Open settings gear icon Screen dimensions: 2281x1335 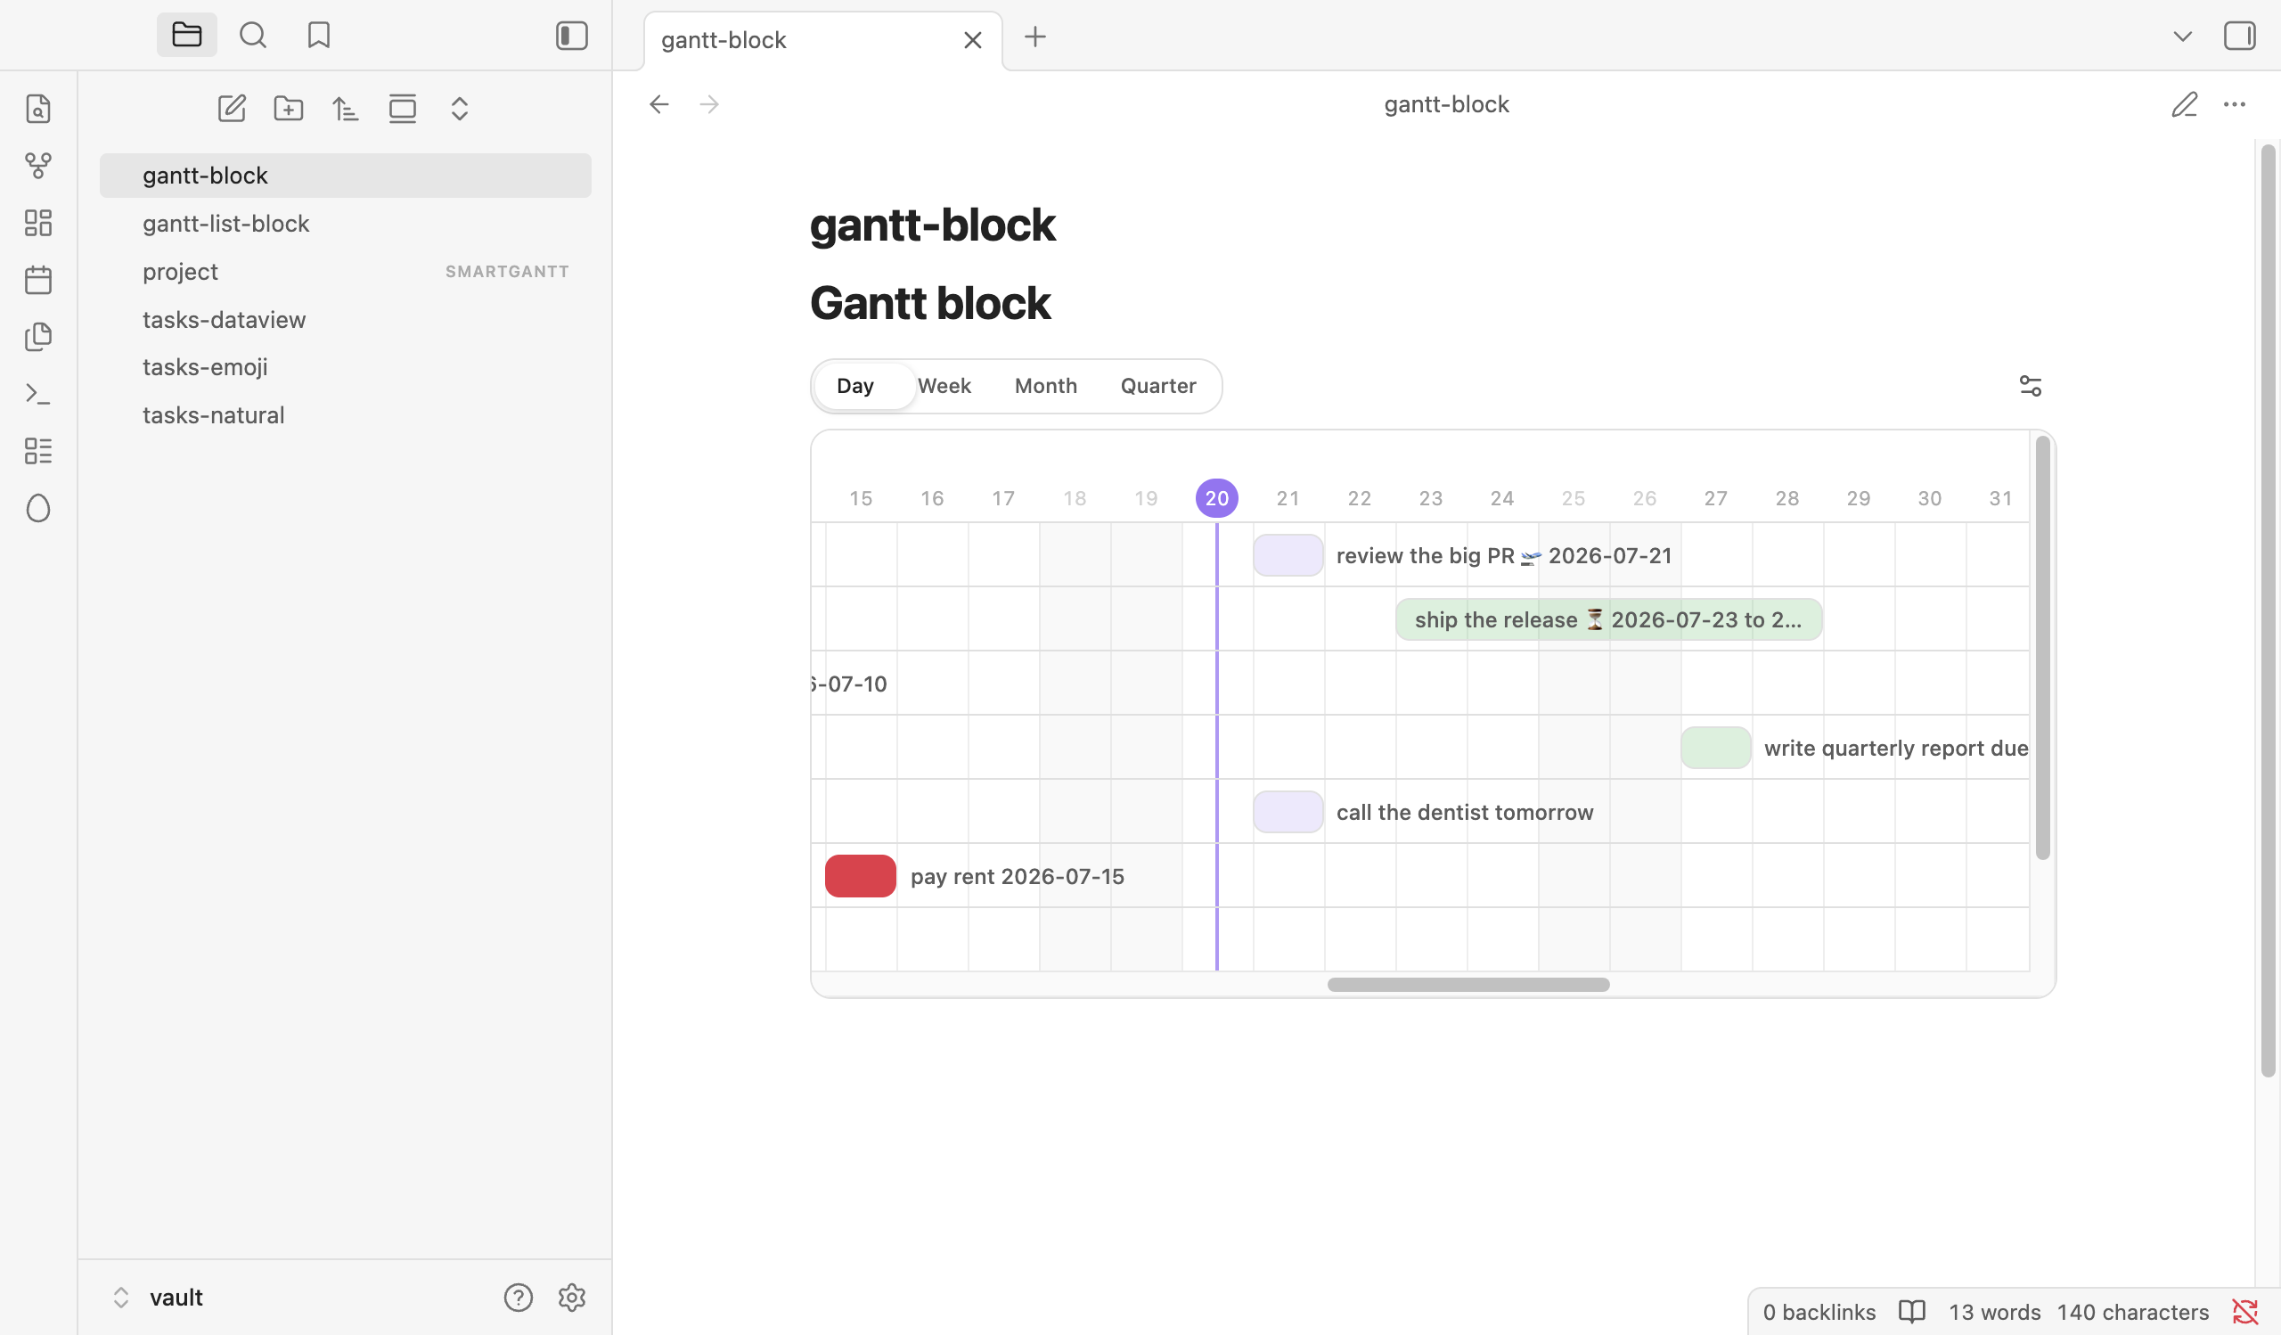tap(572, 1298)
